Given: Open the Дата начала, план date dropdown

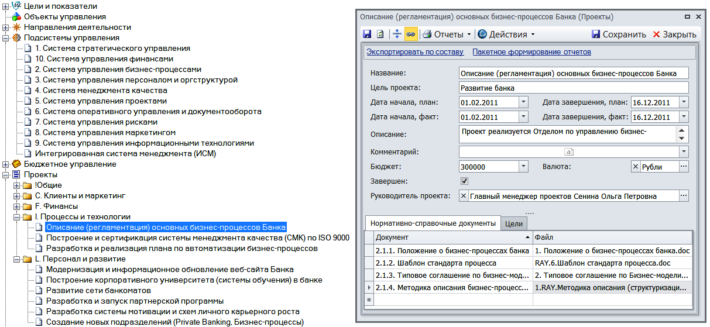Looking at the screenshot, I should coord(523,102).
